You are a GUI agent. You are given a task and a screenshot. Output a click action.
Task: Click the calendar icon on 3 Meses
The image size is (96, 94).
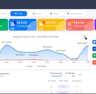[51, 14]
